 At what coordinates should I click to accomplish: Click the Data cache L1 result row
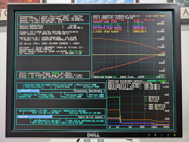coord(134,85)
